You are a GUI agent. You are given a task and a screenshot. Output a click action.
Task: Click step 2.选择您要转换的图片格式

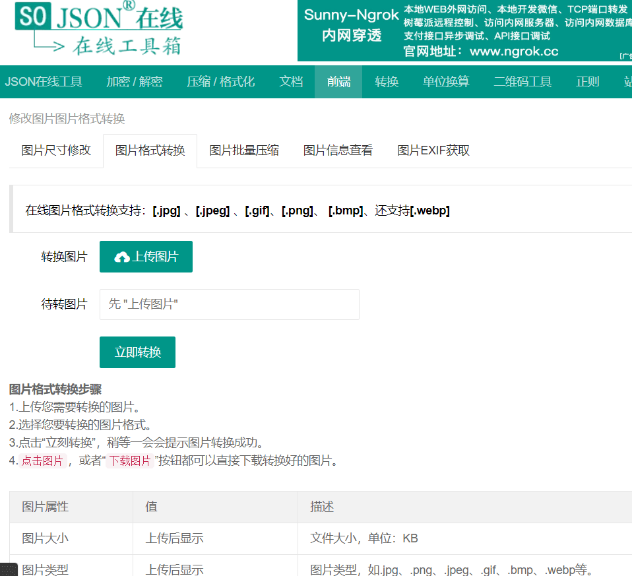coord(80,425)
